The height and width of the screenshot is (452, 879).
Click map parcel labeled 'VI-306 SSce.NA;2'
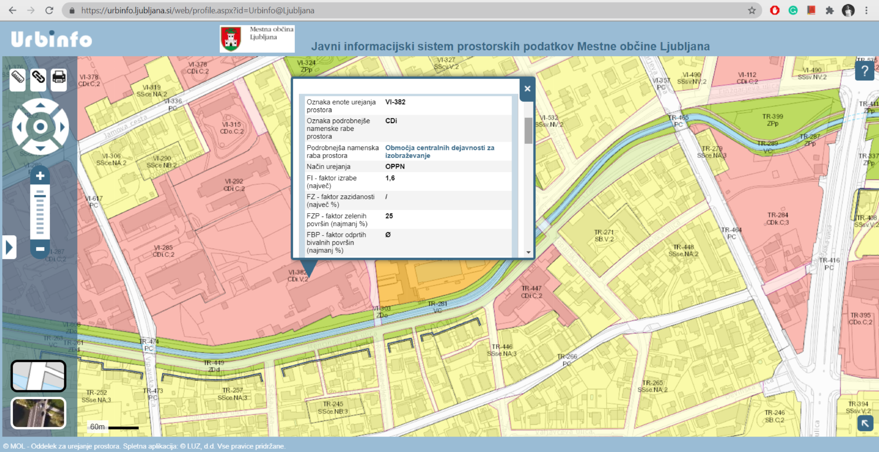(x=111, y=159)
